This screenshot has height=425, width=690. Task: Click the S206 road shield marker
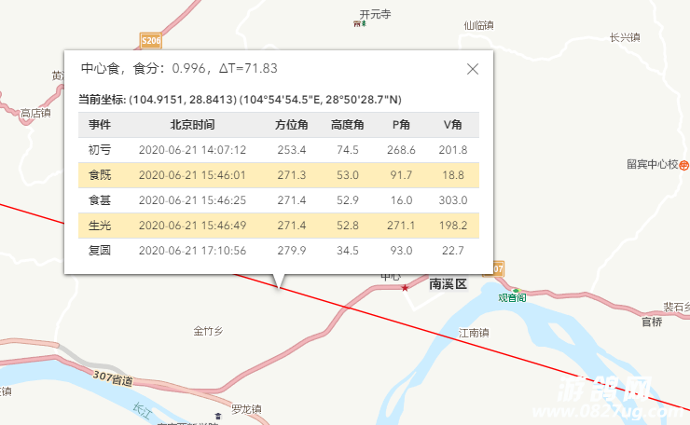(x=151, y=41)
